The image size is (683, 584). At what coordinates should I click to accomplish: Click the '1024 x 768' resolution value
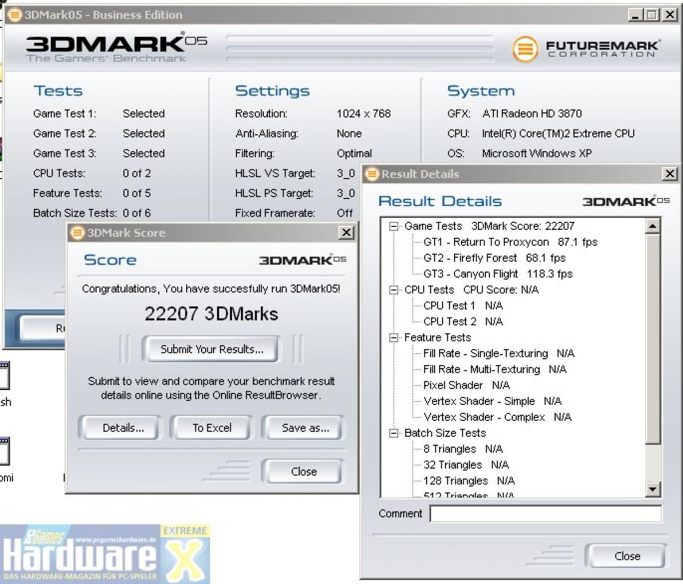[x=364, y=114]
